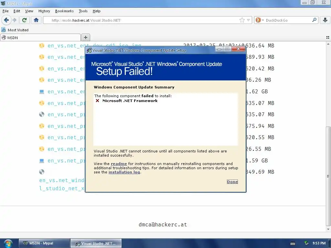Open the en_vs.net_wind file link

point(62,184)
